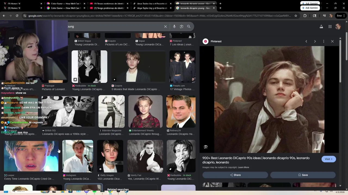348x195 pixels.
Task: Start voice search with the microphone icon
Action: (x=174, y=27)
